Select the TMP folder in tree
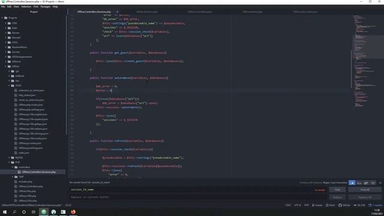 tap(21, 177)
